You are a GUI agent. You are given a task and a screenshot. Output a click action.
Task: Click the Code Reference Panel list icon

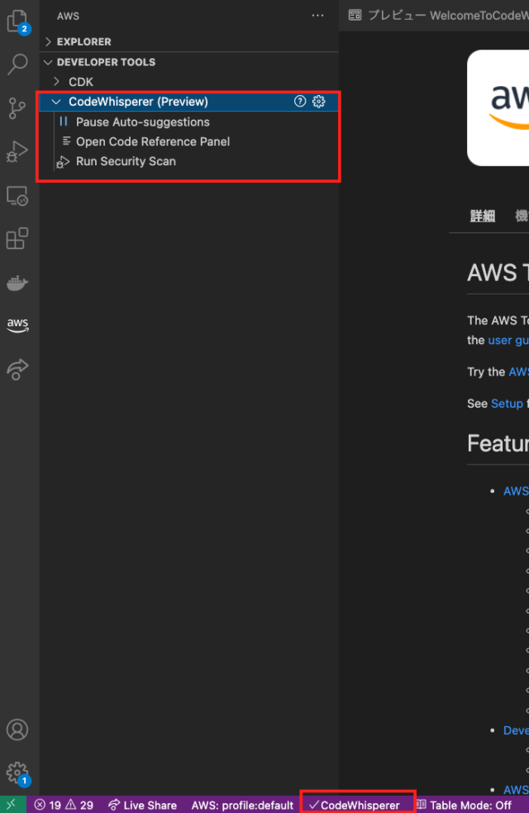pos(66,141)
